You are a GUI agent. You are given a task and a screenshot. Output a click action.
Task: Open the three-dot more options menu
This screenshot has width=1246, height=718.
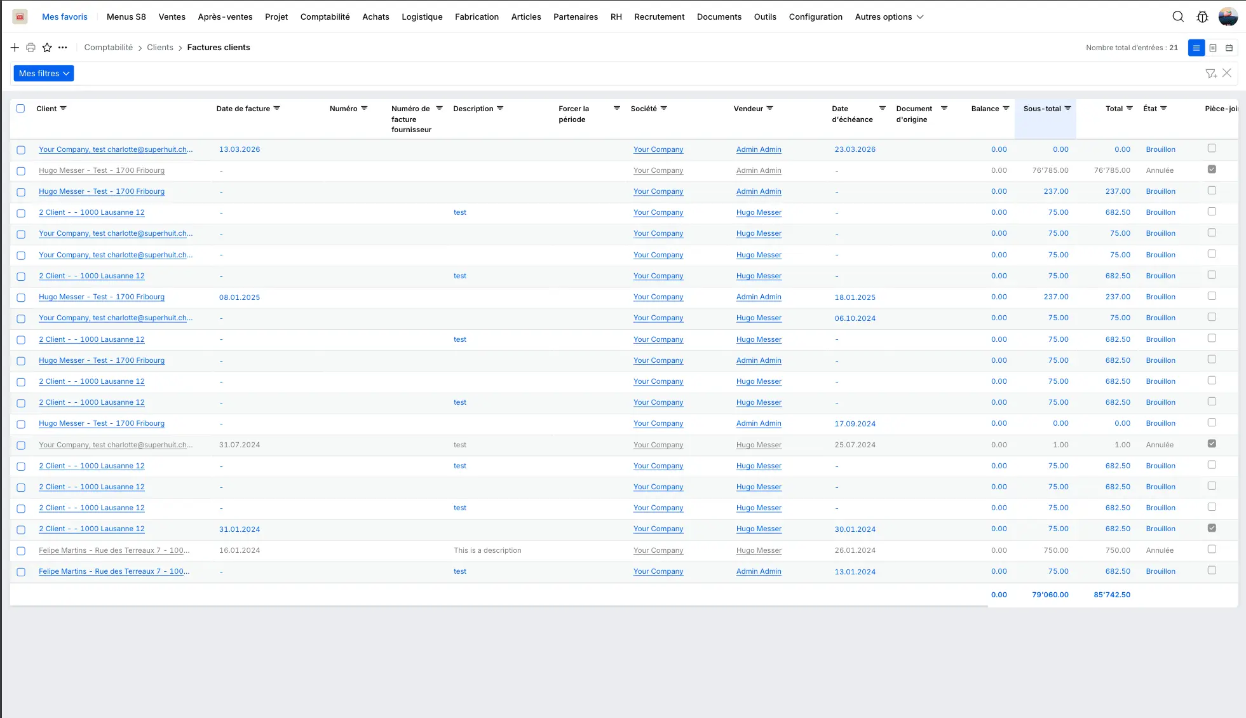(x=62, y=48)
